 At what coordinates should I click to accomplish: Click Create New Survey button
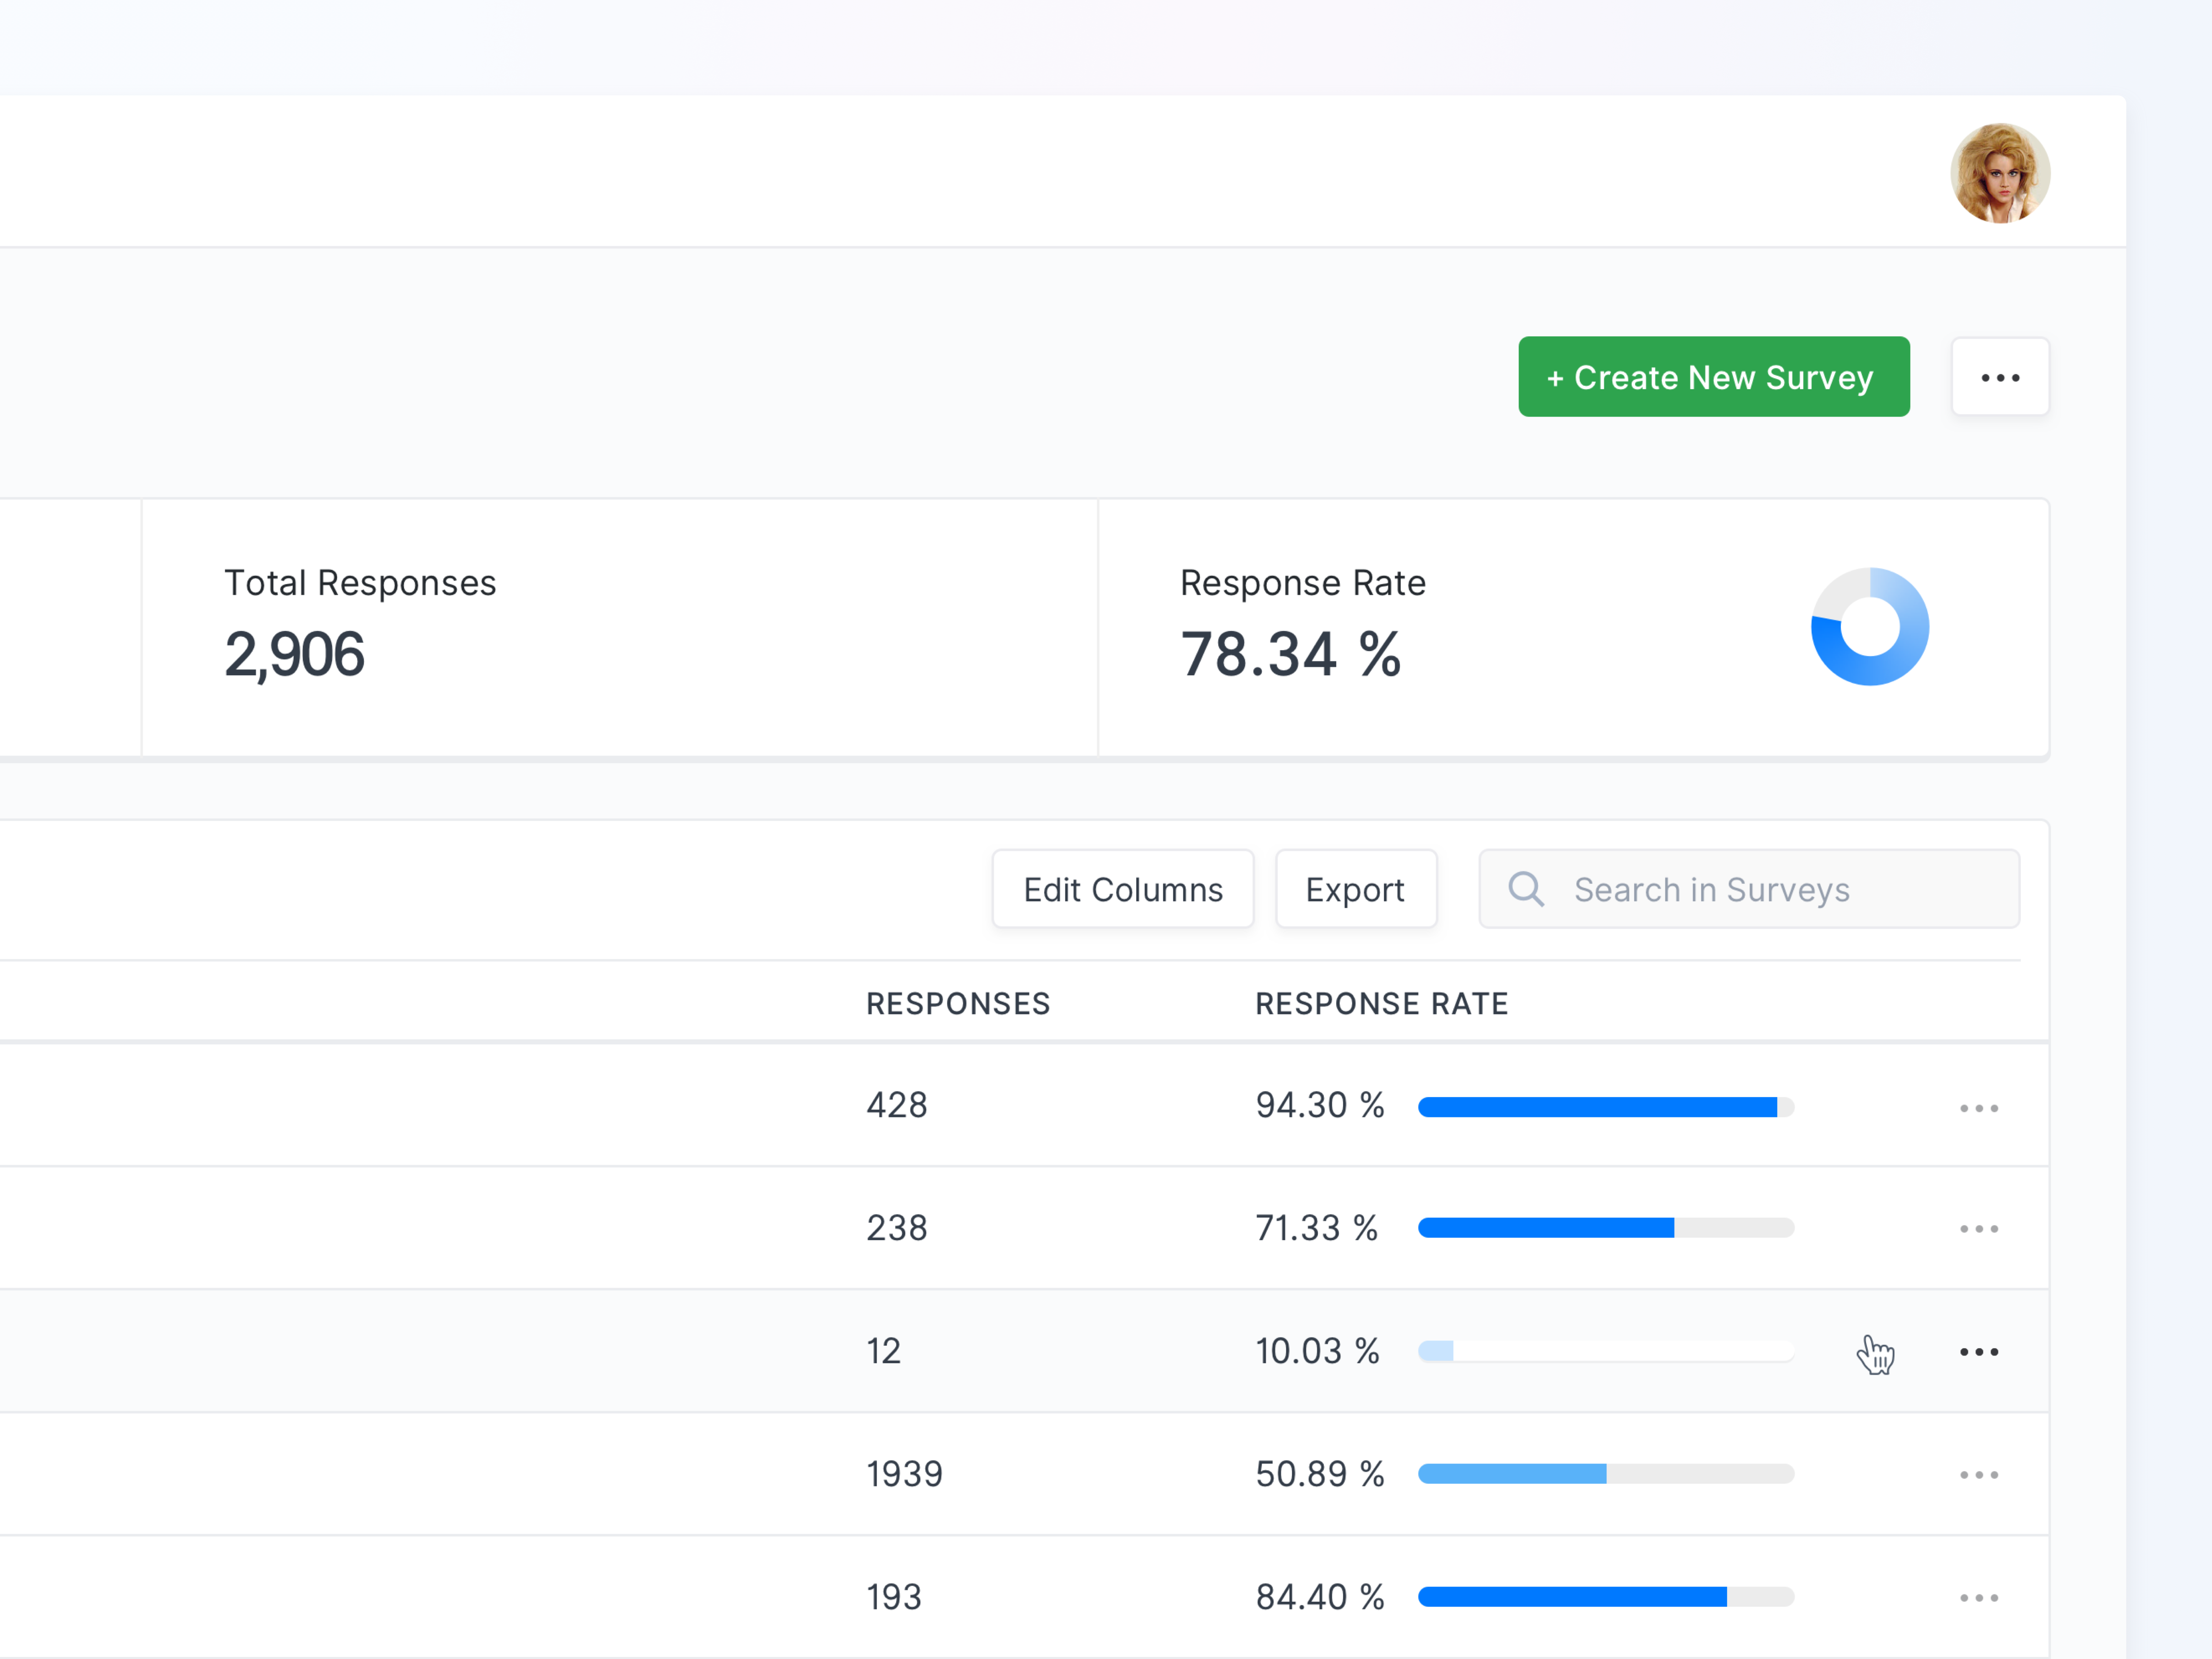click(x=1713, y=377)
